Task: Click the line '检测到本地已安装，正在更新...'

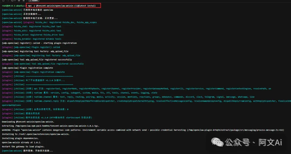Action: 30,18
